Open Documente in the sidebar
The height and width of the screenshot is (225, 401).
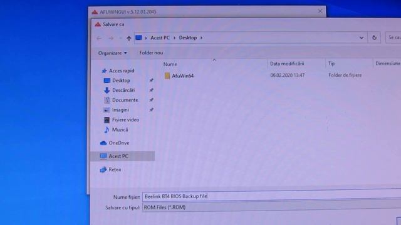(125, 100)
